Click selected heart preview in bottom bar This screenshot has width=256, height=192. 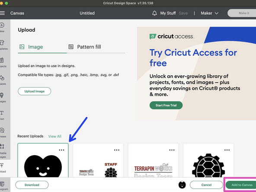(182, 185)
